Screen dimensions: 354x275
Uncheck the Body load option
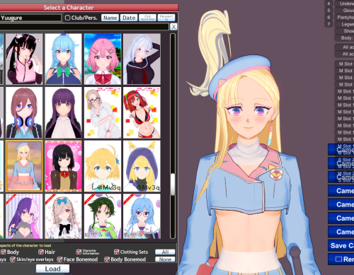[4, 252]
